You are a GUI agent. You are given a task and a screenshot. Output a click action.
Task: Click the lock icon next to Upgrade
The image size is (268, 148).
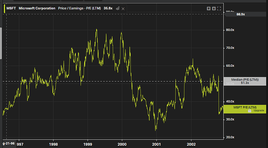pyautogui.click(x=249, y=111)
